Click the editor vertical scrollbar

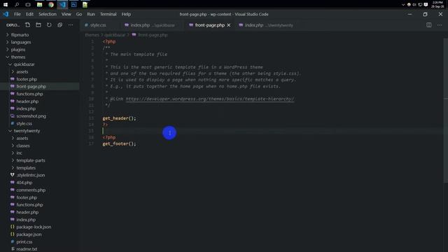(x=446, y=111)
